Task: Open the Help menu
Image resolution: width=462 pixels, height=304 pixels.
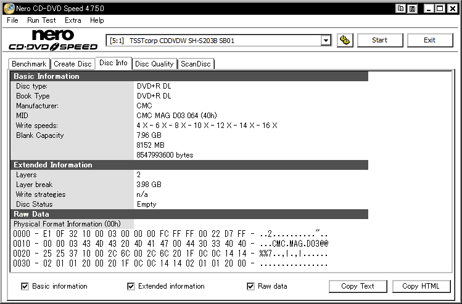Action: click(97, 20)
